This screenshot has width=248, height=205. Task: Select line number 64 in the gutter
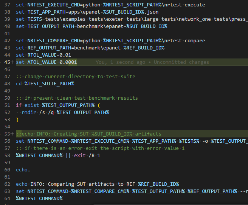[7, 199]
